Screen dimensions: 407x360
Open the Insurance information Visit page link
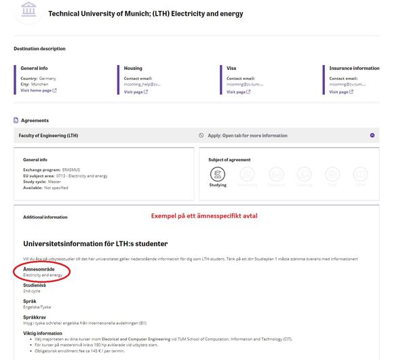coord(341,92)
